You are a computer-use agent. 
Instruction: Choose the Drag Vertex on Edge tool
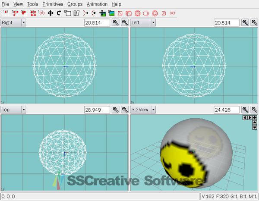(94, 13)
